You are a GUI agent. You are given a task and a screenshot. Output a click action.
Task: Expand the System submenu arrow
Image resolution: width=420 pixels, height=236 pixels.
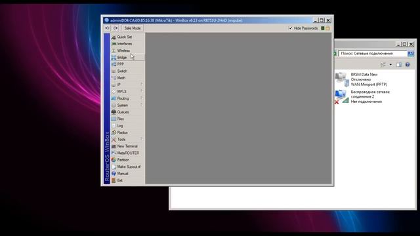[x=142, y=105]
